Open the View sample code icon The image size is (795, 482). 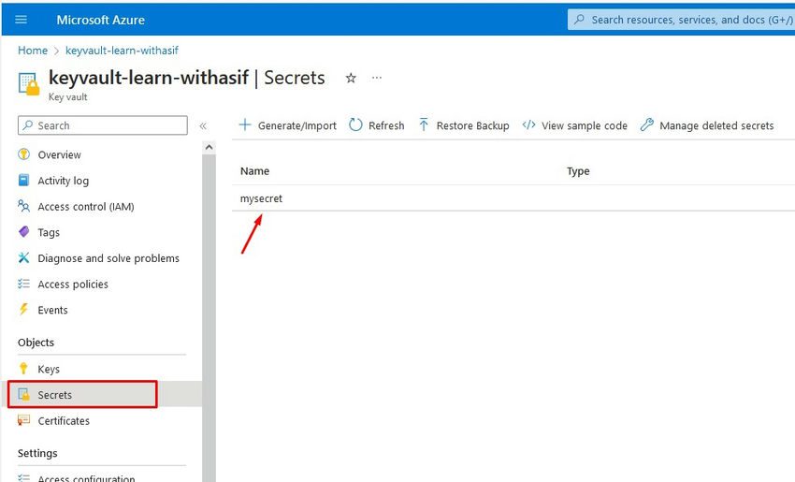coord(528,124)
